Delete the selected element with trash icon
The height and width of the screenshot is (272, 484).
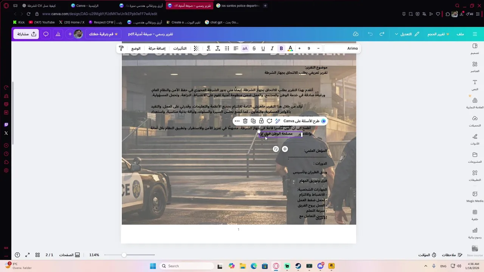click(x=245, y=121)
